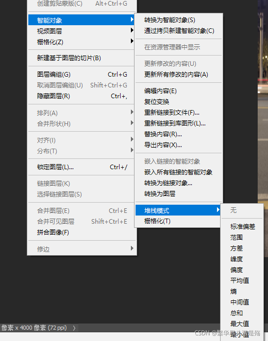
Task: Select 图层编组(G) command
Action: [x=81, y=75]
